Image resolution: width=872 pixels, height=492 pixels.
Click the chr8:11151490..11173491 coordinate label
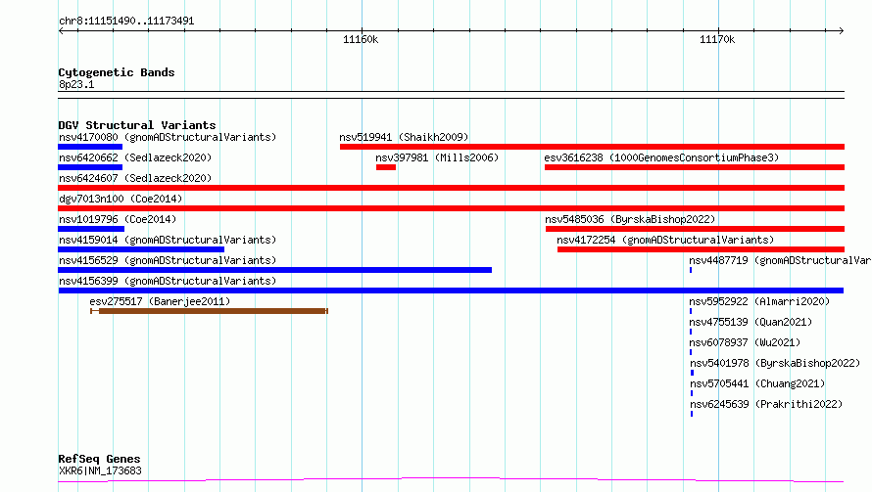pos(126,22)
